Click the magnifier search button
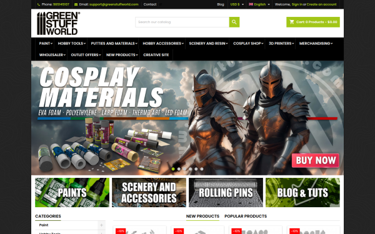The width and height of the screenshot is (375, 234). (234, 22)
